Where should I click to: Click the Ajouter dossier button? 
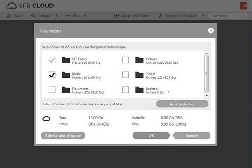(x=182, y=104)
